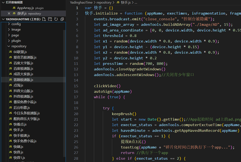Open AppArray.js in open editors list

[25, 8]
